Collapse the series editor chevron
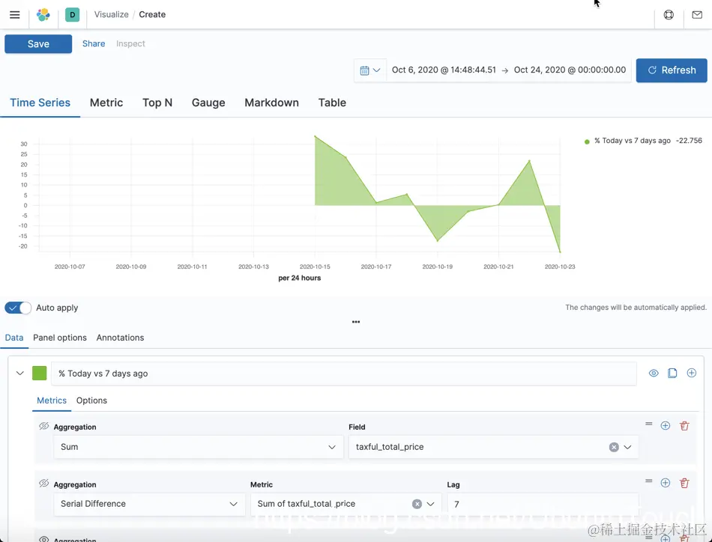Screen dimensions: 712x542 (19, 374)
